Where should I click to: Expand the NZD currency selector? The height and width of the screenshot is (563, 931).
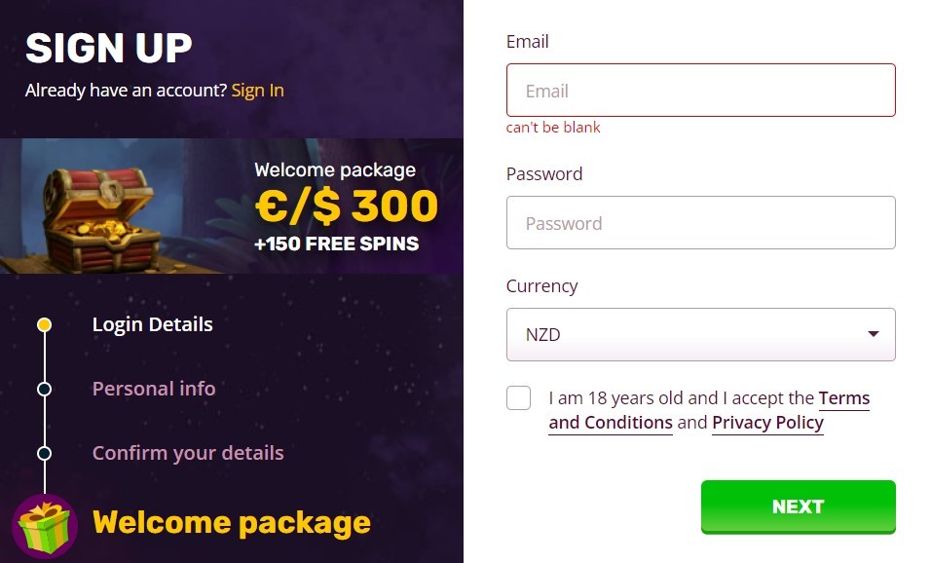(700, 334)
